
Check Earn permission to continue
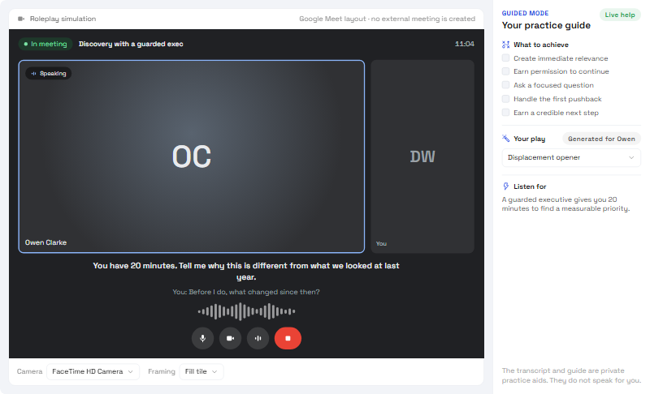[x=505, y=71]
